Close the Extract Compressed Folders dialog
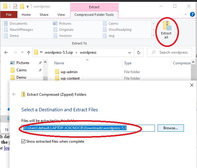Viewport: 197px width, 168px height. tap(192, 85)
